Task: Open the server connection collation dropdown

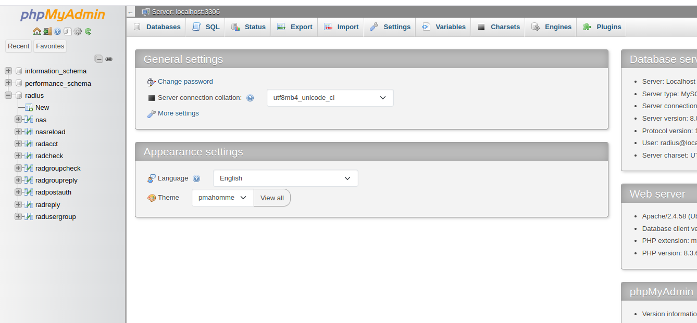Action: tap(330, 98)
